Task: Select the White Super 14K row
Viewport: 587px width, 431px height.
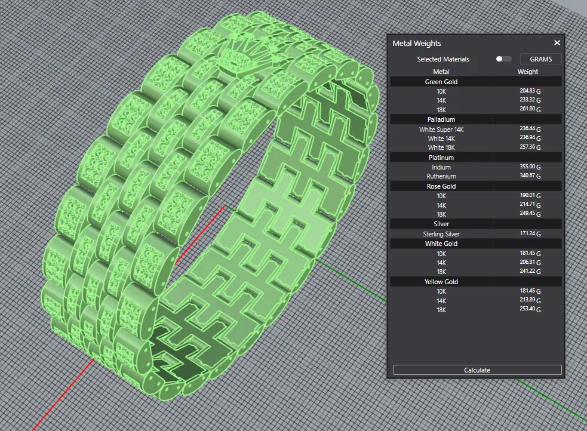Action: (x=441, y=129)
